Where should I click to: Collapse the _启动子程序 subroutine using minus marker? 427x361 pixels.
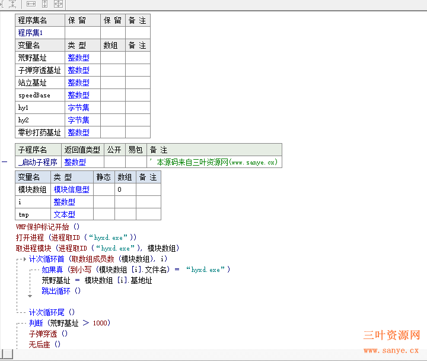coord(5,161)
